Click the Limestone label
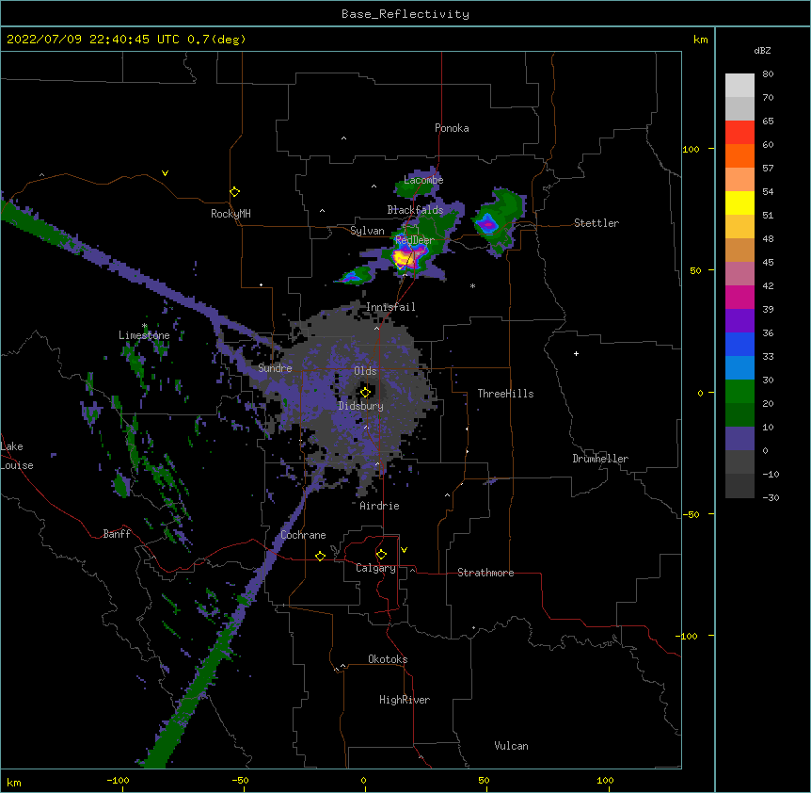 click(x=144, y=335)
